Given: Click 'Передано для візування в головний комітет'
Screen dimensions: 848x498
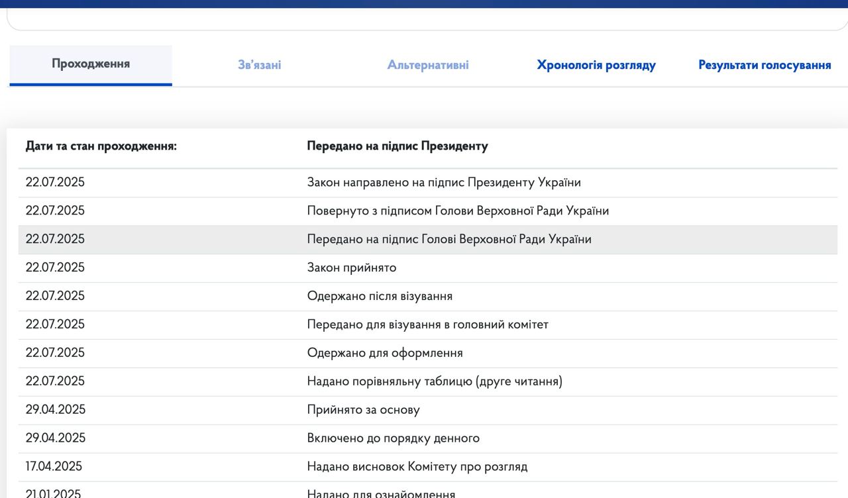Looking at the screenshot, I should pyautogui.click(x=427, y=324).
